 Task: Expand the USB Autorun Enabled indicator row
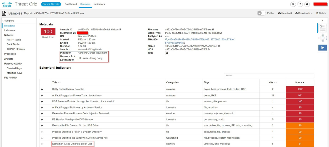pyautogui.click(x=42, y=102)
